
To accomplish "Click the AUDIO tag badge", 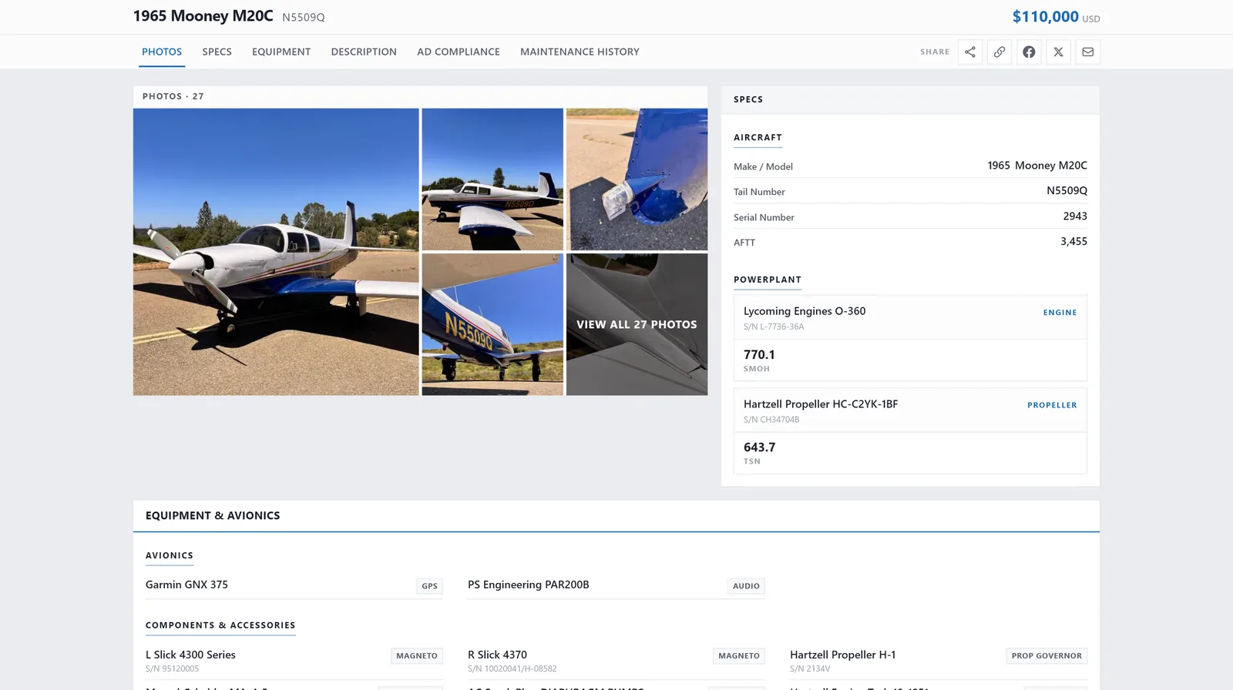I will [x=746, y=586].
